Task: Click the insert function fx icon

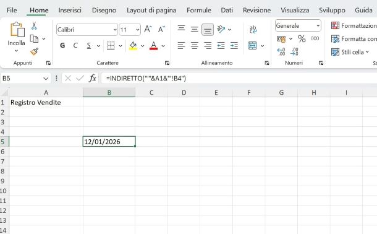Action: pyautogui.click(x=93, y=78)
